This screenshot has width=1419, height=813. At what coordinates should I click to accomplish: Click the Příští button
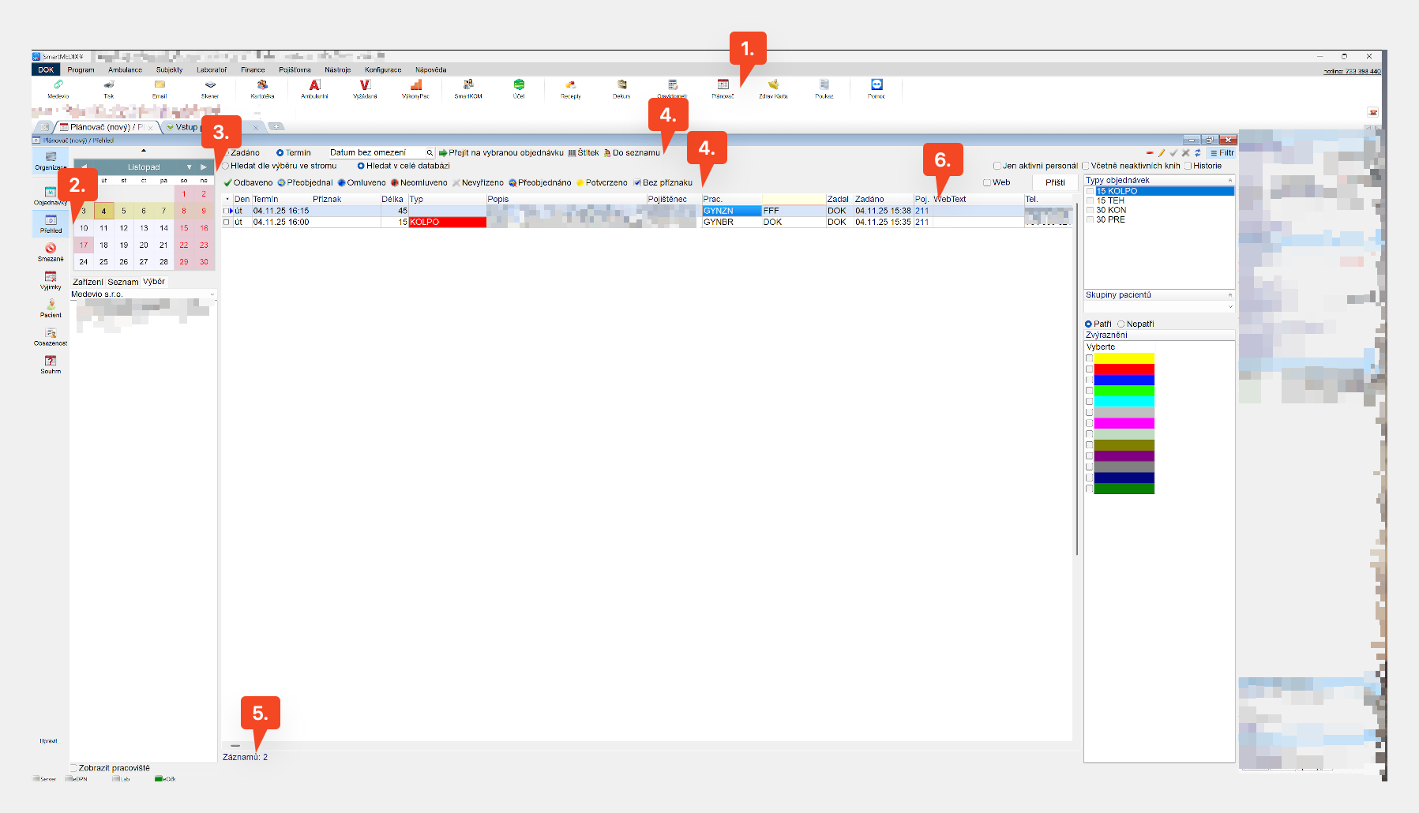tap(1055, 182)
